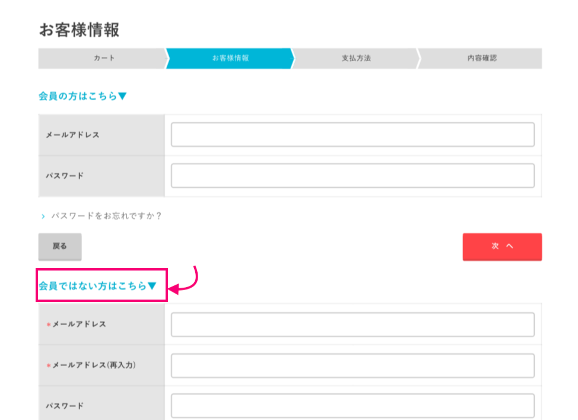Click the カート step in progress bar

click(103, 58)
